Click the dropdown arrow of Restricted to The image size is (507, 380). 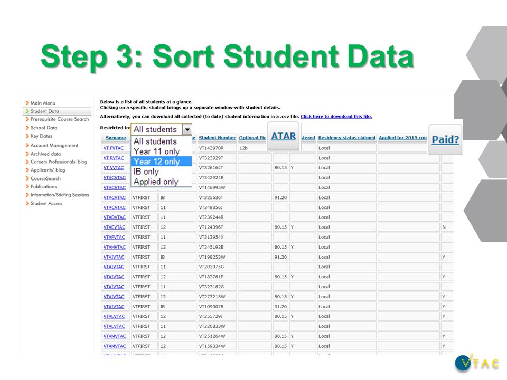click(187, 129)
